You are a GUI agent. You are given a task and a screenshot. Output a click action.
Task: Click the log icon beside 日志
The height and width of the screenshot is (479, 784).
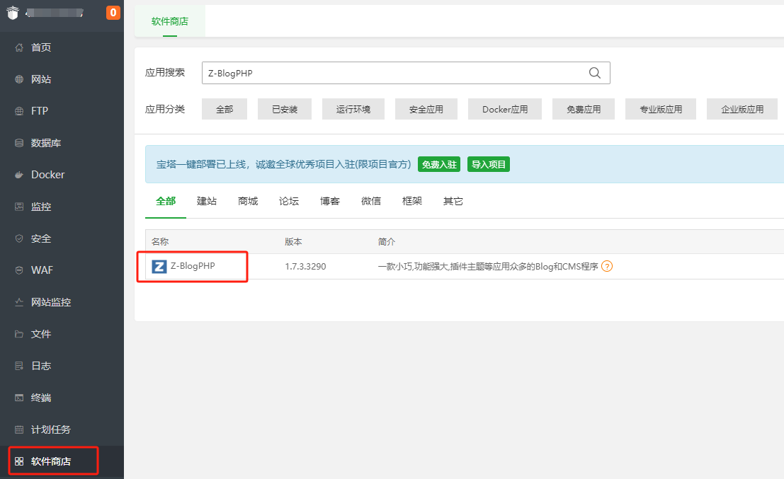click(19, 366)
